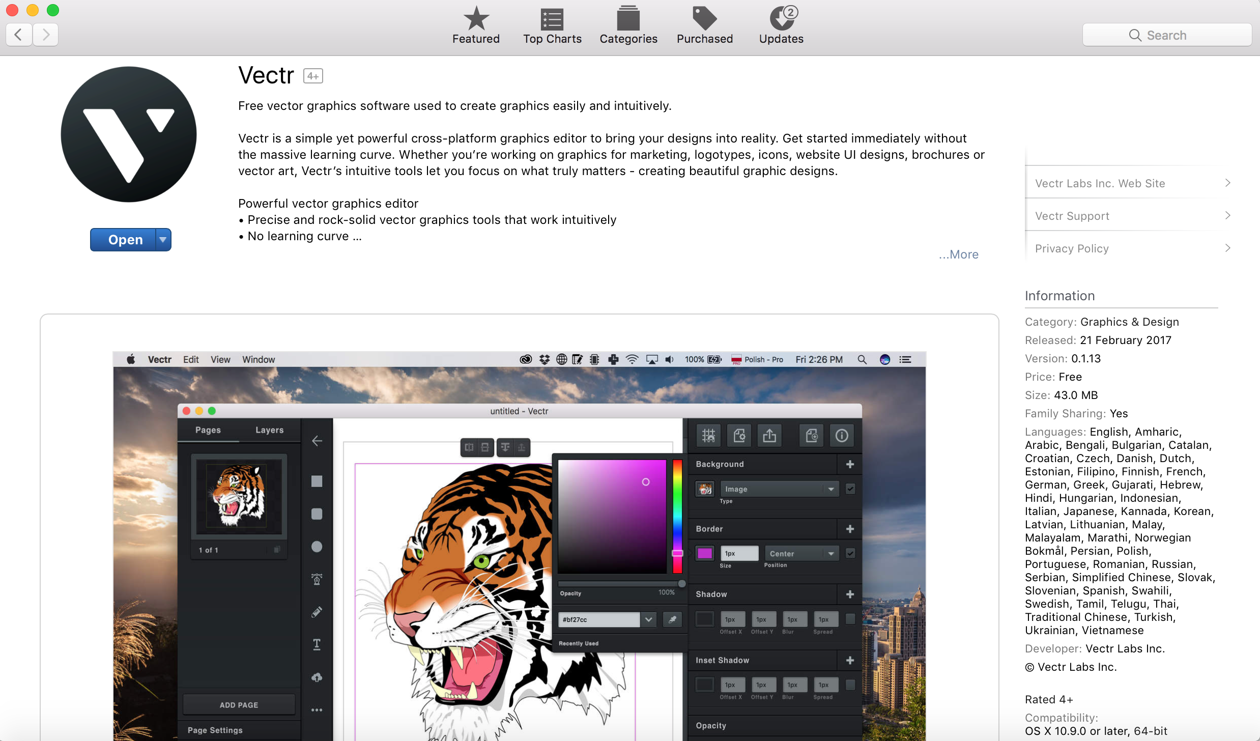Image resolution: width=1260 pixels, height=741 pixels.
Task: Click the Open button to launch Vectr
Action: [124, 238]
